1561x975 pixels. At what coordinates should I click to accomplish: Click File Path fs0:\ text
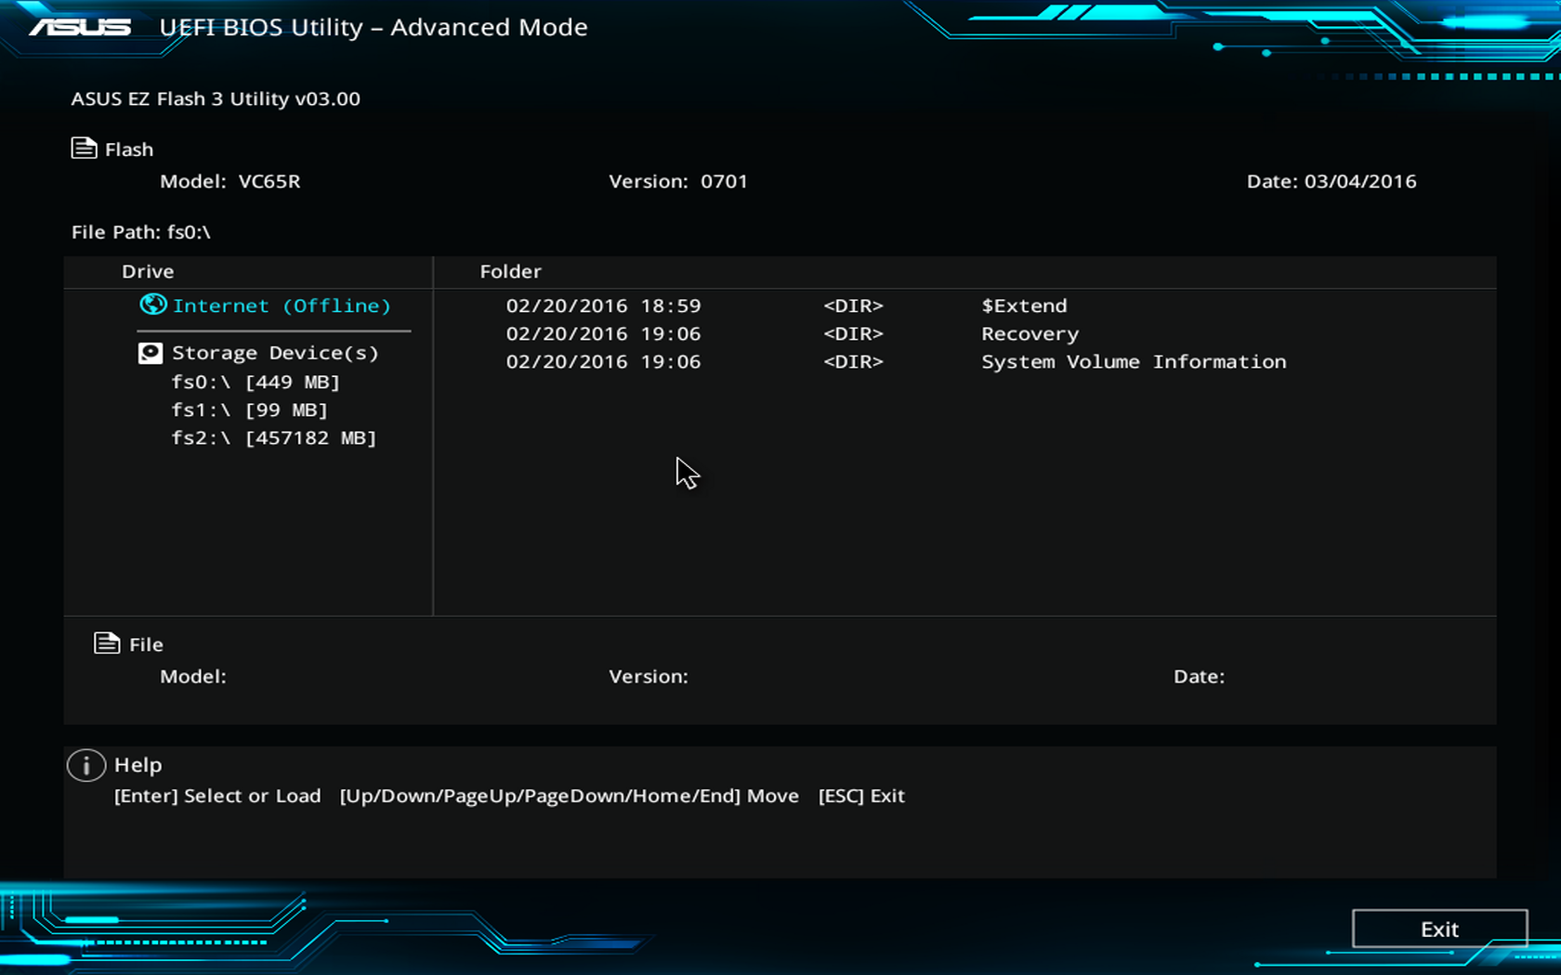pos(141,232)
